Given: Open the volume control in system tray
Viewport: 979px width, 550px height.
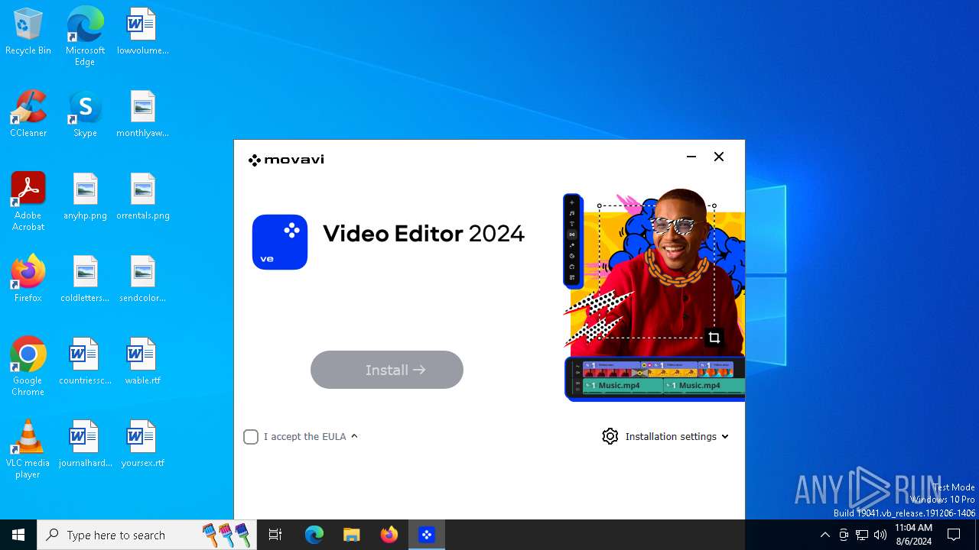Looking at the screenshot, I should (x=880, y=535).
